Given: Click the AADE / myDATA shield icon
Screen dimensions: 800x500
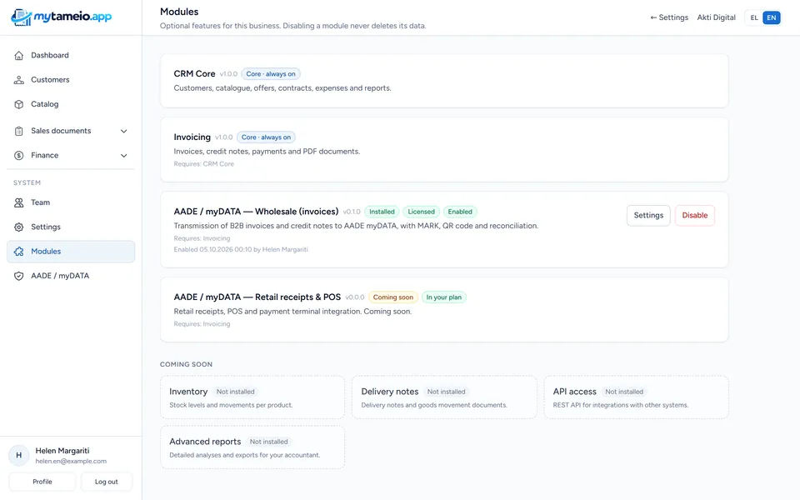Looking at the screenshot, I should pyautogui.click(x=19, y=276).
